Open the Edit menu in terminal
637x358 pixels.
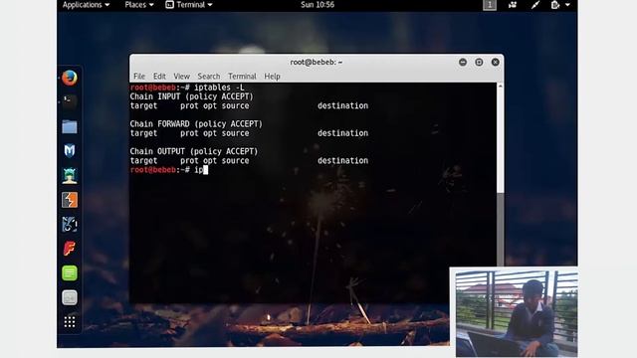point(159,77)
